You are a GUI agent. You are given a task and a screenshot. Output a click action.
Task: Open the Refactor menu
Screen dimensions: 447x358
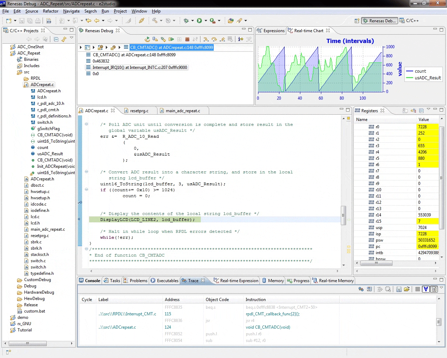51,11
